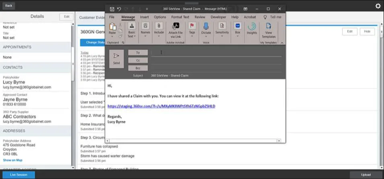The image size is (384, 179).
Task: Start a Live Session
Action: coord(18,174)
